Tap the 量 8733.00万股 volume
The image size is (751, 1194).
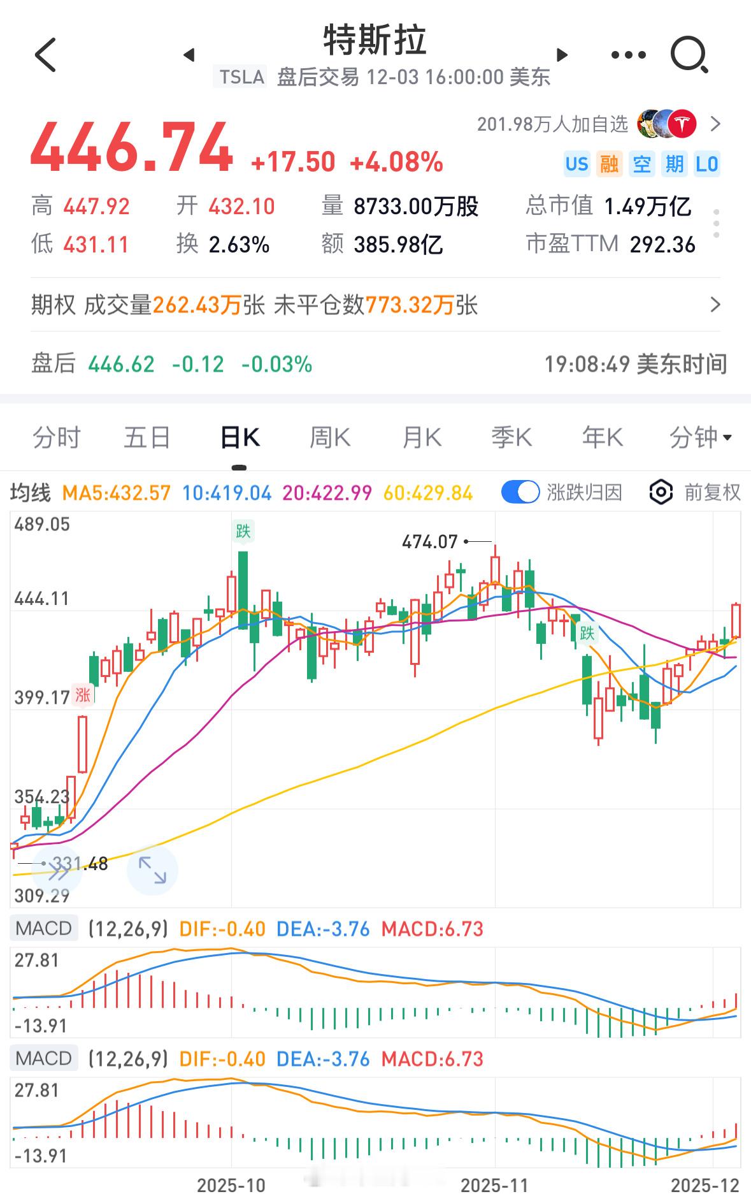tap(400, 206)
